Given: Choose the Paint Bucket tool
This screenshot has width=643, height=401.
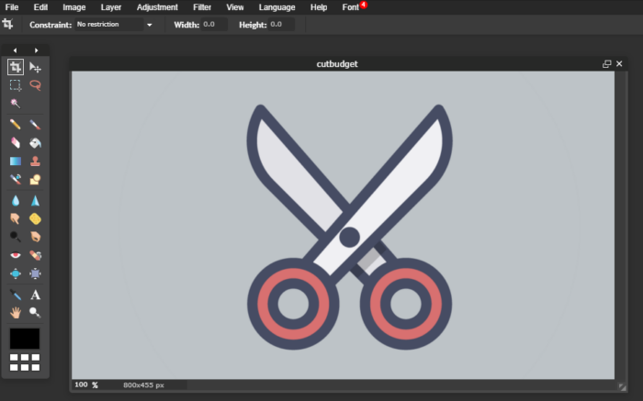Looking at the screenshot, I should [x=35, y=142].
